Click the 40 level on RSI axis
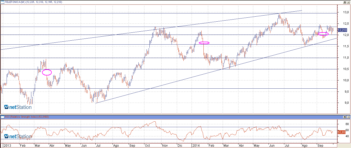351x148 pixels. pos(347,136)
